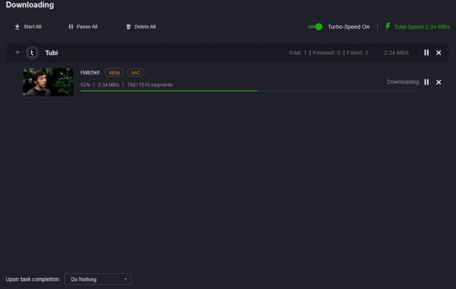The height and width of the screenshot is (289, 456).
Task: Click the 480p quality tag
Action: (x=114, y=73)
